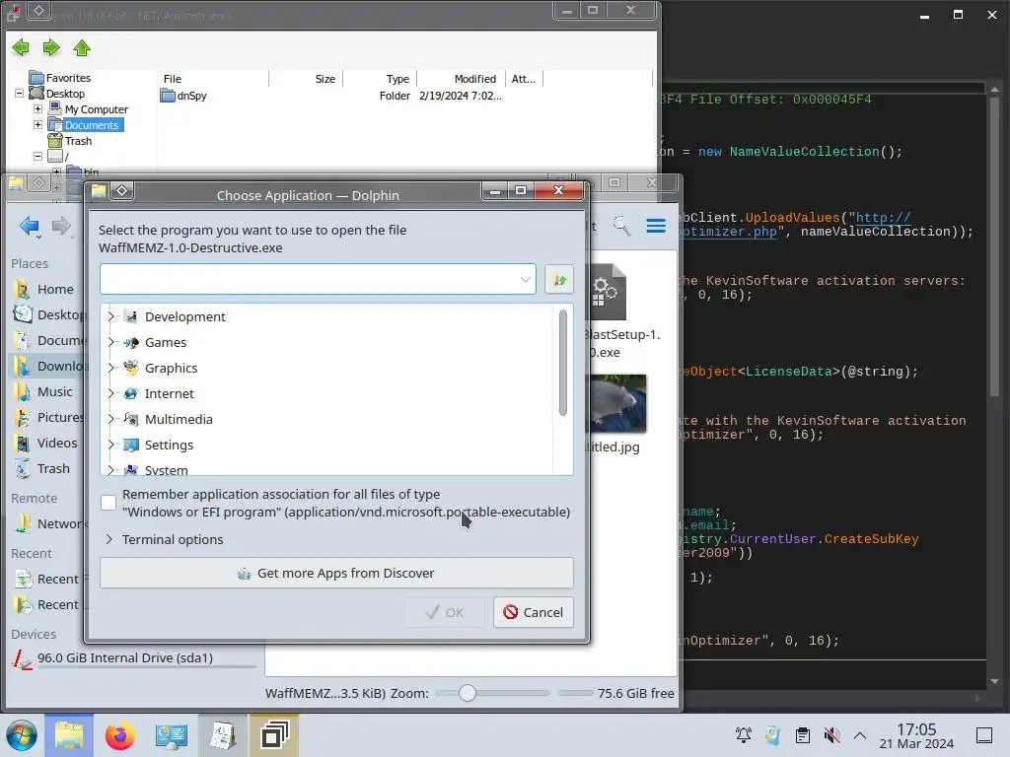Screen dimensions: 1010x757
Task: Expand the Multimedia category
Action: [x=110, y=419]
